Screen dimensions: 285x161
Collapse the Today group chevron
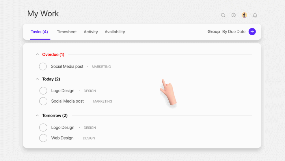(37, 79)
